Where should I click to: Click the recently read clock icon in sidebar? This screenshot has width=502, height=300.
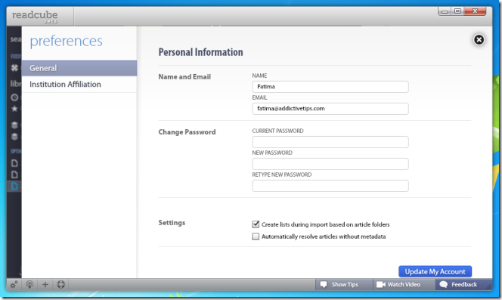coord(14,97)
